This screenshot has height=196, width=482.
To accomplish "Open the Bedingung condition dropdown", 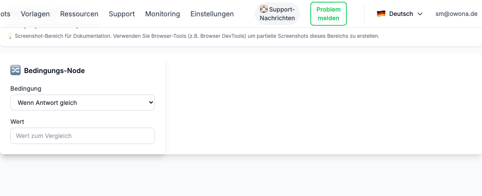I will point(82,103).
